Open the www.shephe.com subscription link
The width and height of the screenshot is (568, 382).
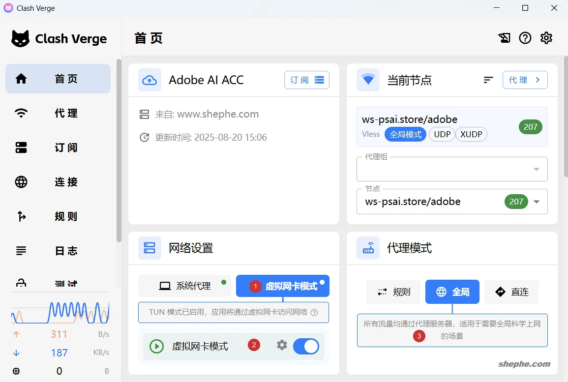click(218, 114)
